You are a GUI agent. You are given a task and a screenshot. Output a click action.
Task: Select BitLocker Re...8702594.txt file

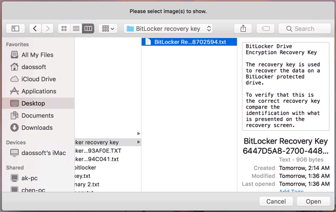[x=189, y=42]
